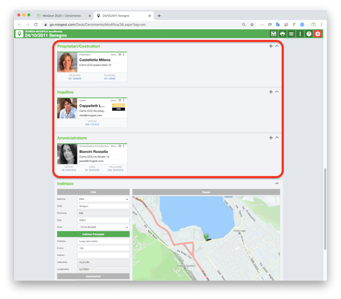Click Bianchi Rossella's photo thumbnail
Image resolution: width=341 pixels, height=299 pixels.
coord(67,154)
